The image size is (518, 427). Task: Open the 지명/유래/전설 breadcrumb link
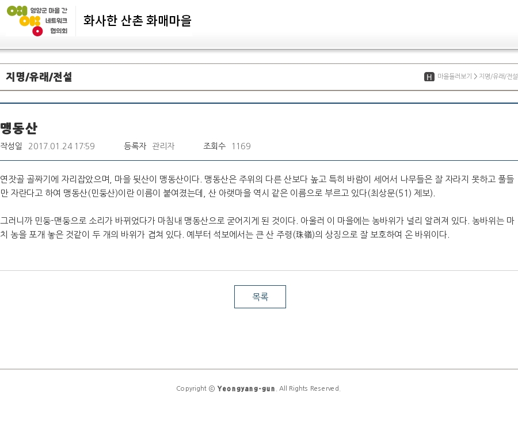(498, 77)
